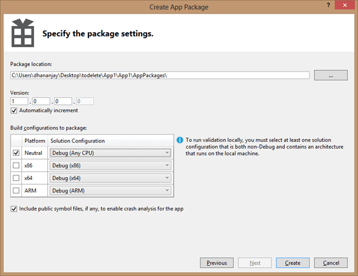The image size is (358, 276).
Task: Click the Cancel button
Action: click(x=331, y=262)
